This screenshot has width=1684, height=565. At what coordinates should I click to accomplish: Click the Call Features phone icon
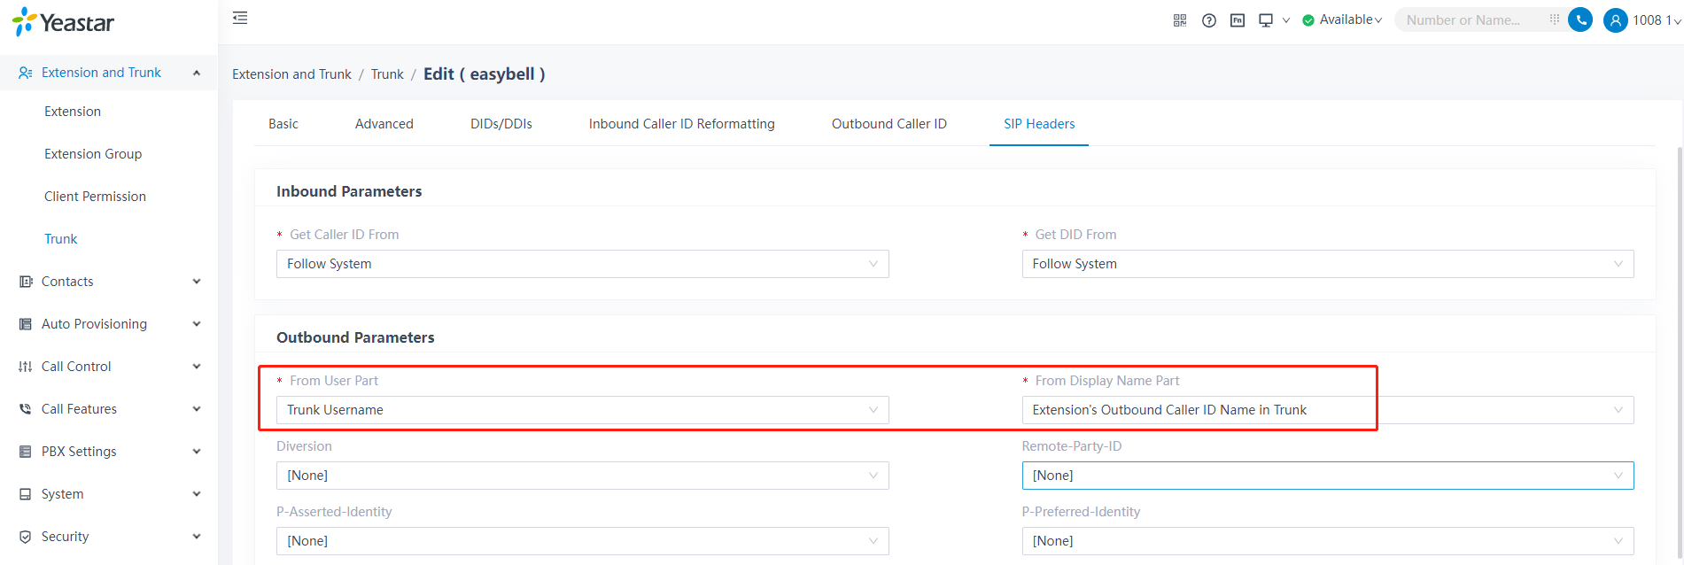26,409
